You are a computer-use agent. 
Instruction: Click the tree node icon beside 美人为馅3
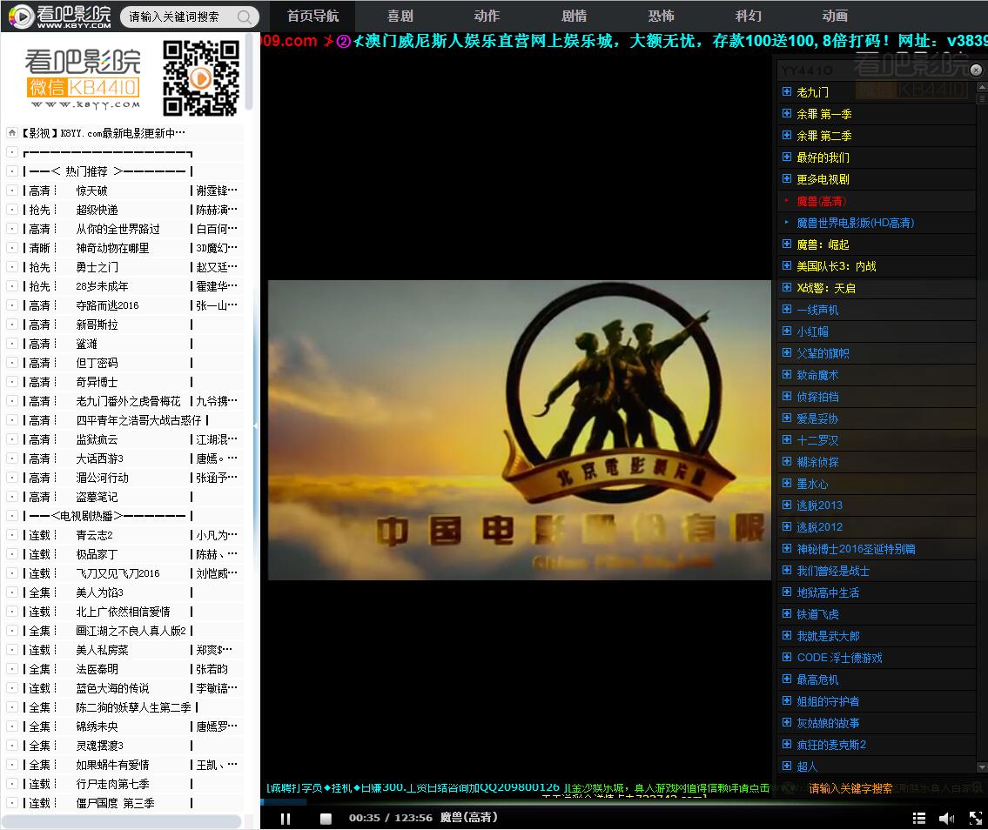click(x=12, y=592)
